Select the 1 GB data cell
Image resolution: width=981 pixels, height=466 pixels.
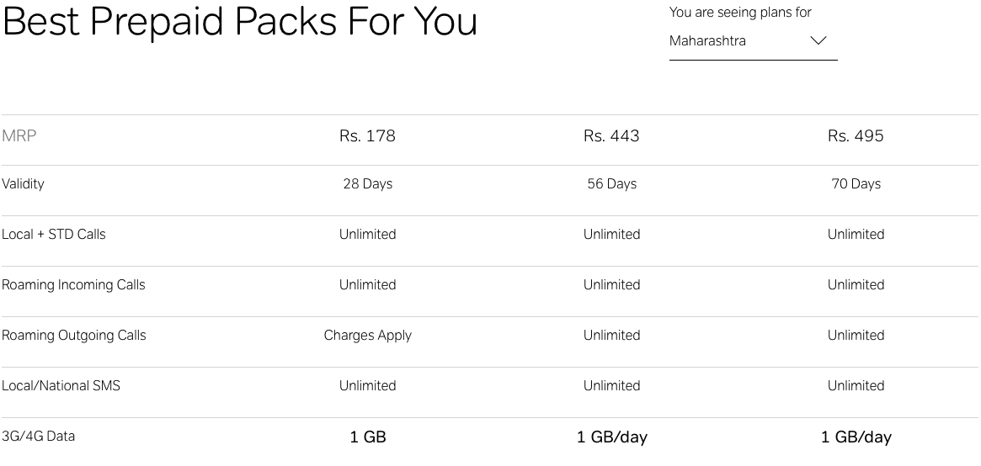pos(367,437)
